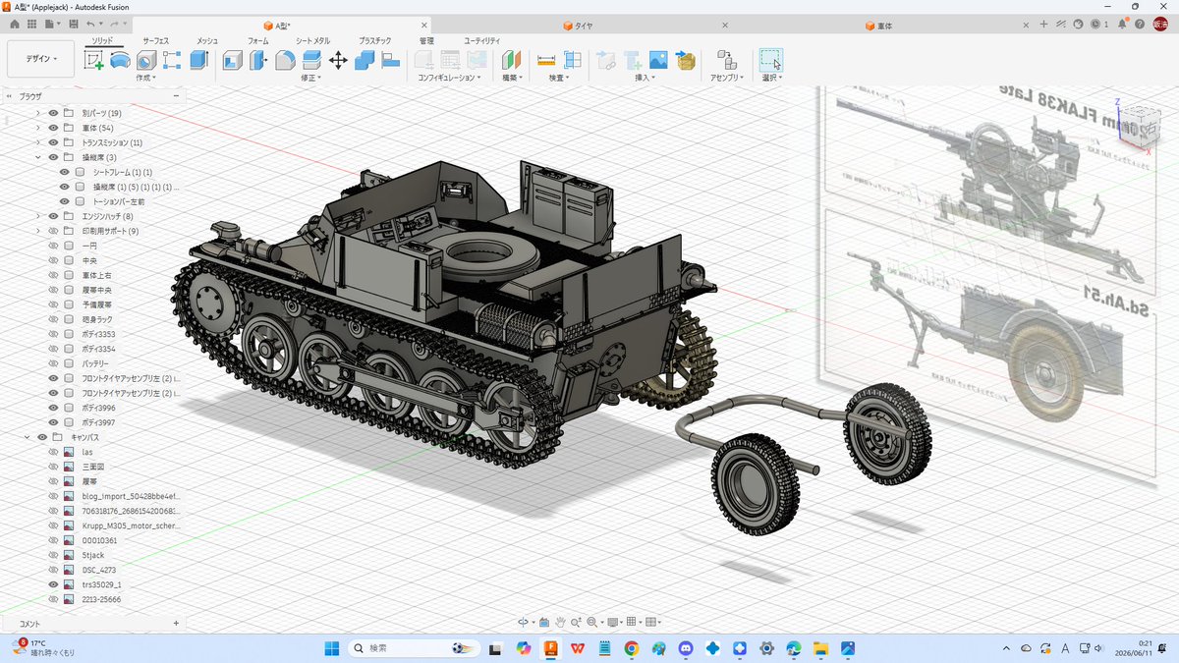This screenshot has width=1179, height=663.
Task: Open the Data Panel grid icon
Action: point(32,23)
